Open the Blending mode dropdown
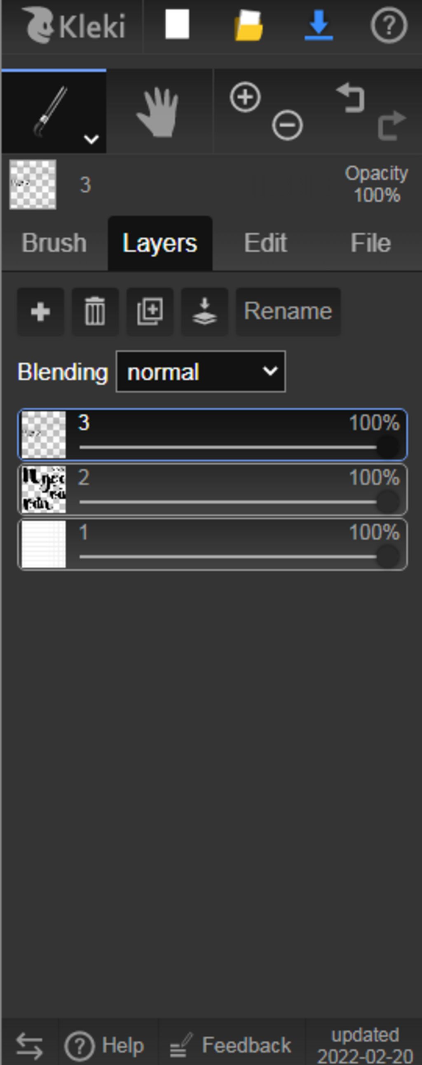The height and width of the screenshot is (1065, 422). (201, 371)
